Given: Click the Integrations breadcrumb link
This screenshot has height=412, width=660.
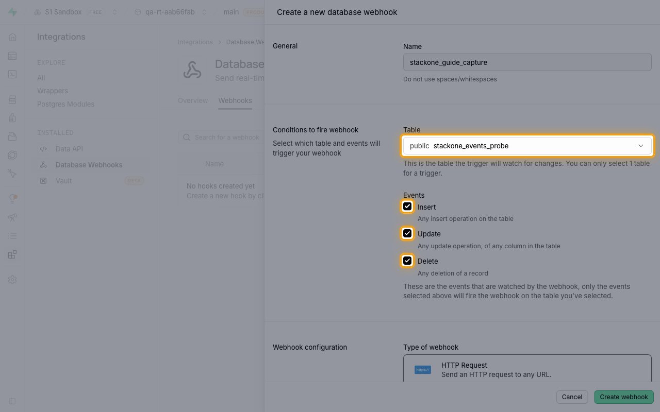Looking at the screenshot, I should [195, 42].
